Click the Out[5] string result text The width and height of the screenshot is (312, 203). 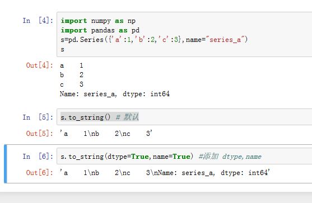coord(106,133)
